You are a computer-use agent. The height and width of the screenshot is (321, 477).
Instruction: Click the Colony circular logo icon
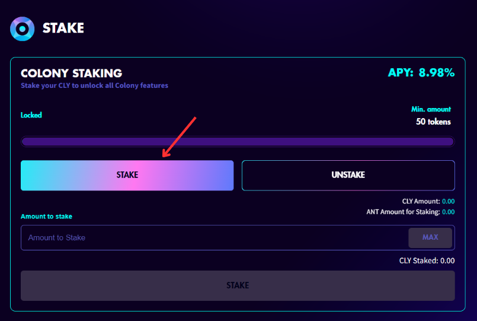click(22, 28)
